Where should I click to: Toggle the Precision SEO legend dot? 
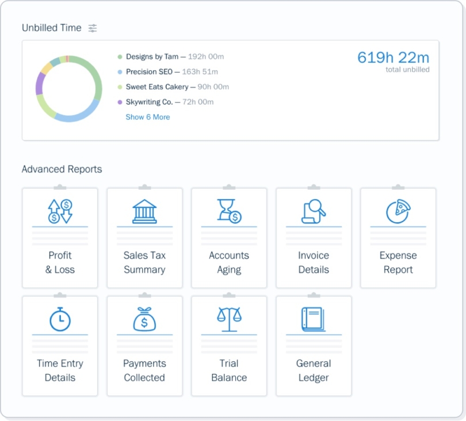[119, 71]
